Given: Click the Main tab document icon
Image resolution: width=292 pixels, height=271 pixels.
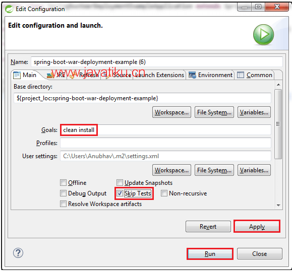Looking at the screenshot, I should [x=17, y=75].
